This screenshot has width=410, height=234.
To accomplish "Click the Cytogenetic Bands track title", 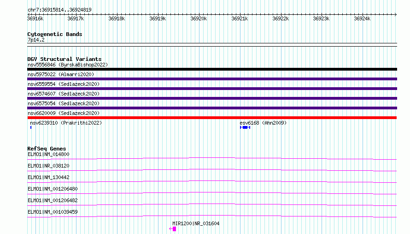I will [55, 34].
